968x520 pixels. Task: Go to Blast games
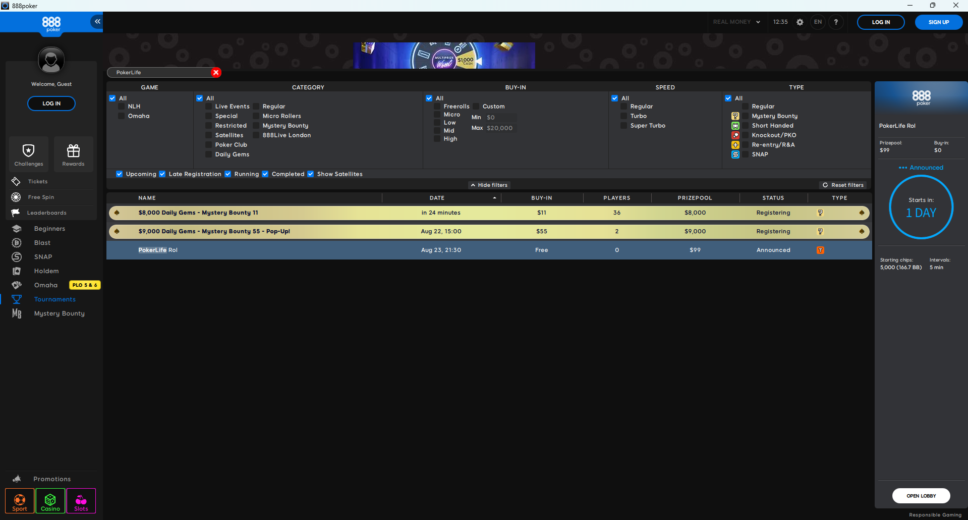(x=42, y=243)
